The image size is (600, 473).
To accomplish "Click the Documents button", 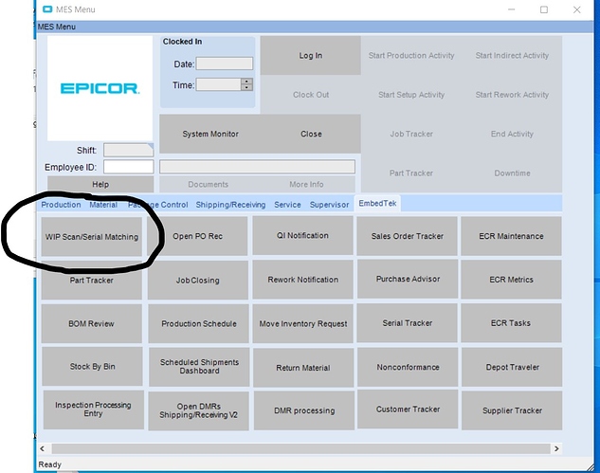I will (208, 185).
